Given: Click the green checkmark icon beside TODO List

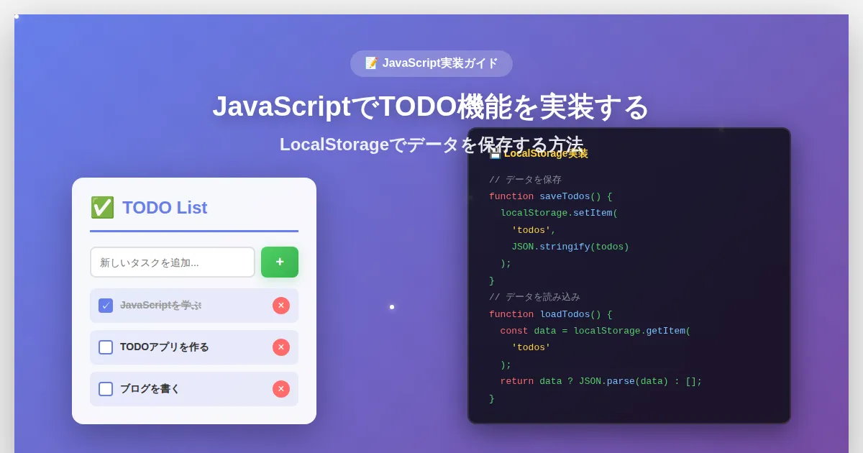Looking at the screenshot, I should 102,207.
